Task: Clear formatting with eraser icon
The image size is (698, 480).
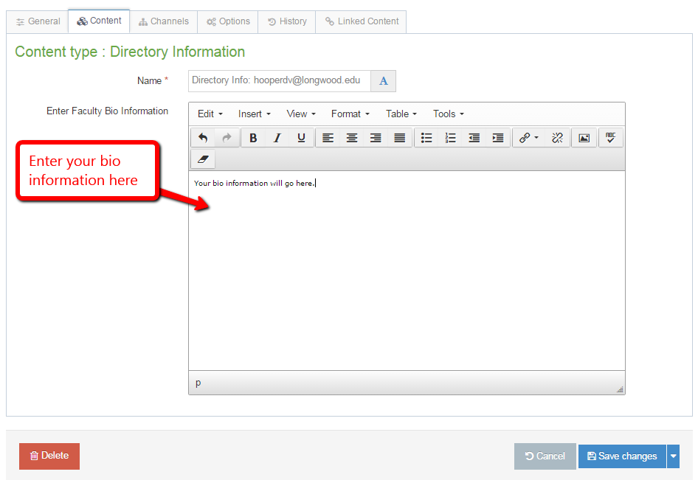Action: [203, 159]
